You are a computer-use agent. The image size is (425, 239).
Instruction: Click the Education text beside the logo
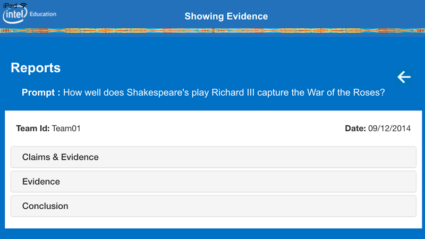pos(43,14)
